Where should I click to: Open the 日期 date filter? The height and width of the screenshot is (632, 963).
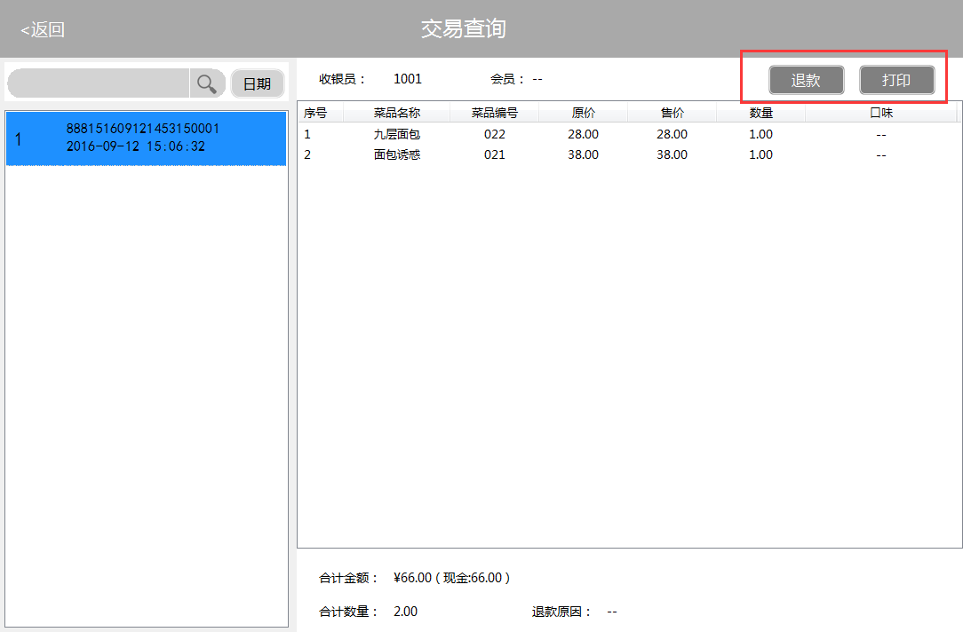257,83
